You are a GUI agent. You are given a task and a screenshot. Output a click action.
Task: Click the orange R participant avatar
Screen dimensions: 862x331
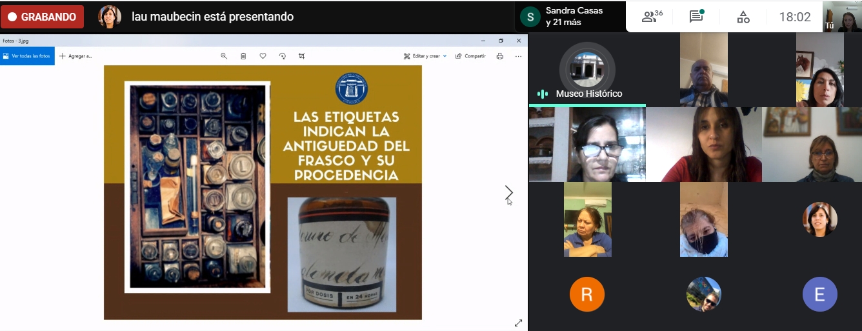point(586,294)
